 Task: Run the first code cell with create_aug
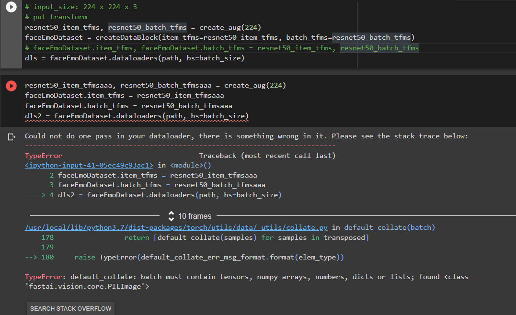pyautogui.click(x=11, y=8)
